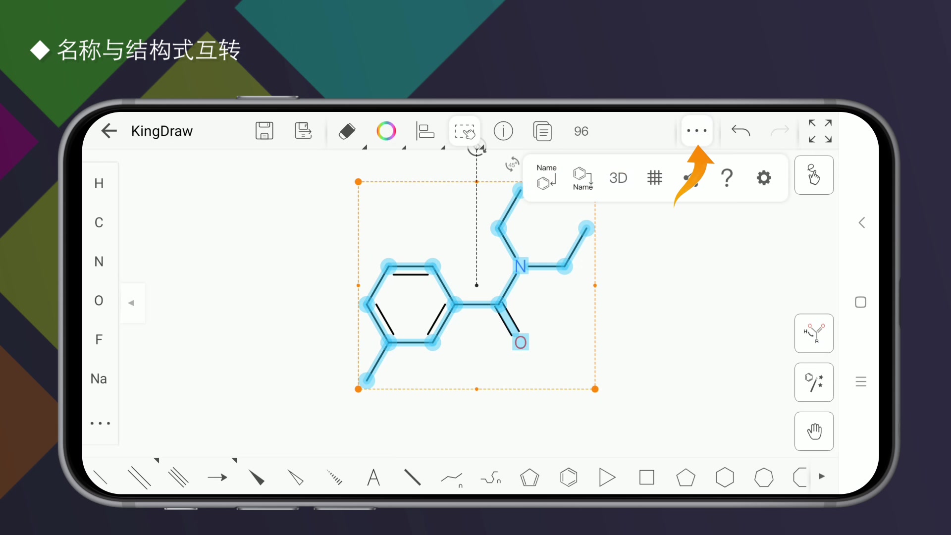Viewport: 951px width, 535px height.
Task: Select the benzene ring template
Action: click(569, 478)
